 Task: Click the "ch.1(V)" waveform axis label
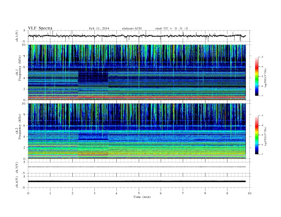point(17,36)
